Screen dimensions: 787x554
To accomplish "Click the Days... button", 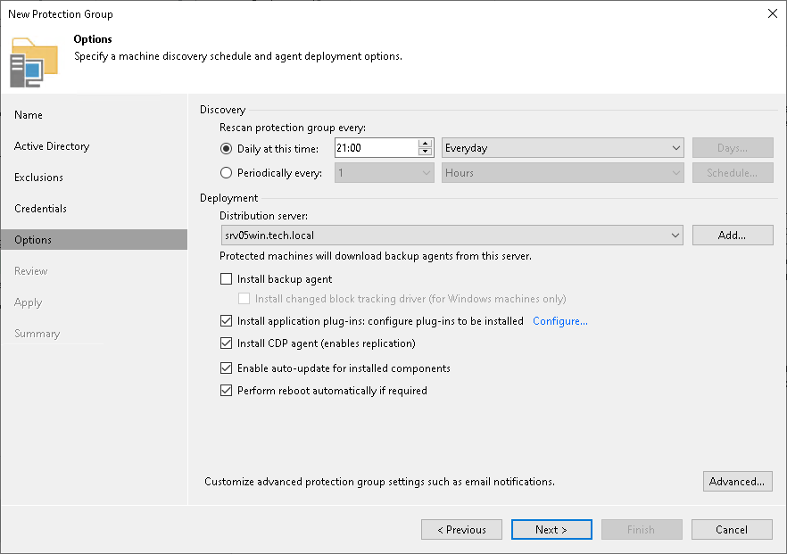I will (733, 148).
